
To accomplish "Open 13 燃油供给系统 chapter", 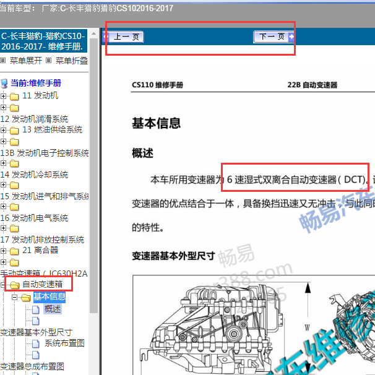I will pos(52,129).
